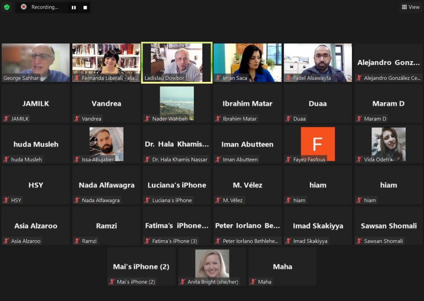Click the green encryption shield icon
Image resolution: width=424 pixels, height=301 pixels.
(7, 7)
